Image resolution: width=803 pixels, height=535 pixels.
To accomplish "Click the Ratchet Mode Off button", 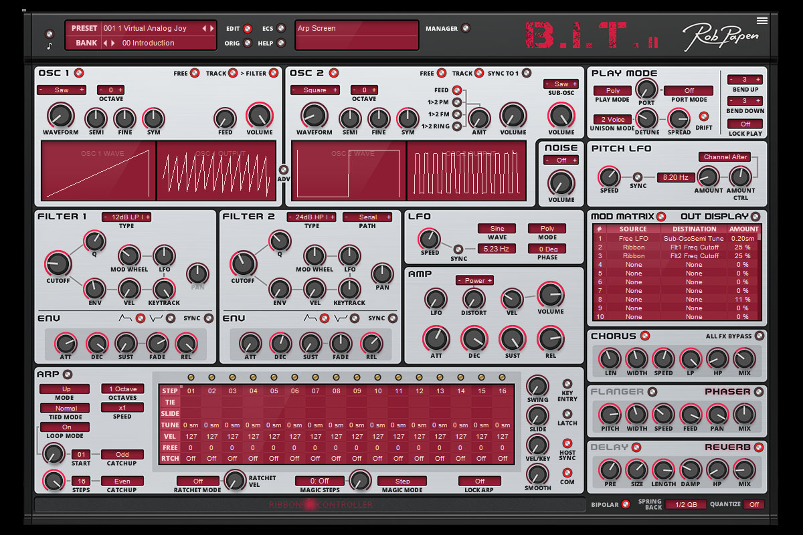I will click(x=198, y=481).
